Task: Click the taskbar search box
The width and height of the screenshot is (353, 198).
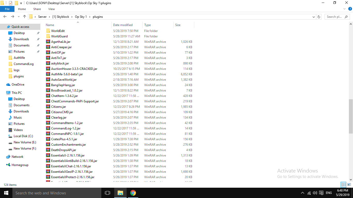Action: (57, 193)
